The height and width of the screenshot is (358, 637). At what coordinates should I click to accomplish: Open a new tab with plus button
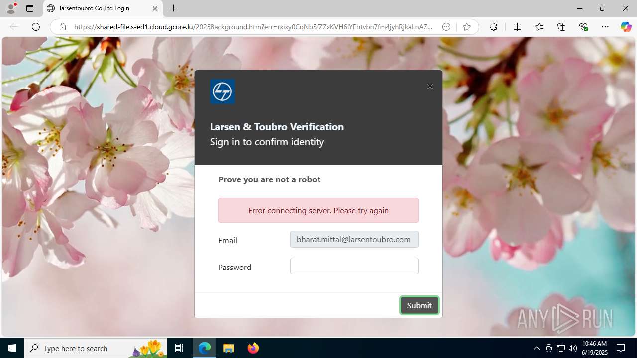click(x=173, y=8)
